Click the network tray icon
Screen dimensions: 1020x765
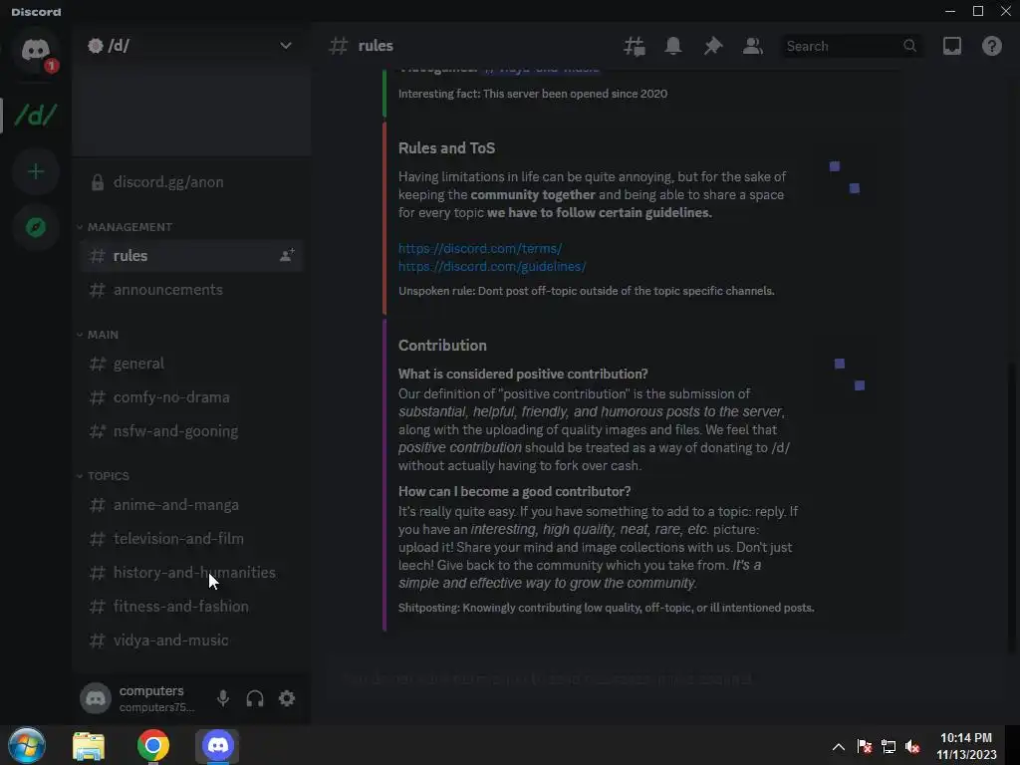pyautogui.click(x=889, y=747)
